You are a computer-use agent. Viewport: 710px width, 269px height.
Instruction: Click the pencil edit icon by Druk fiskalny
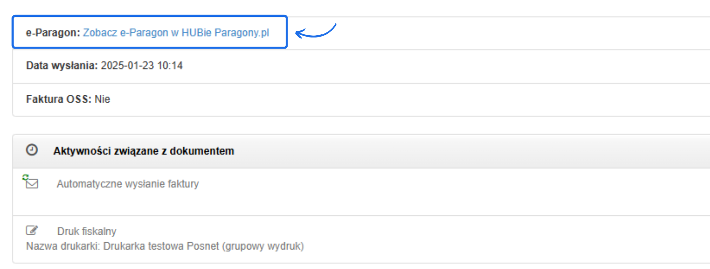tap(32, 231)
